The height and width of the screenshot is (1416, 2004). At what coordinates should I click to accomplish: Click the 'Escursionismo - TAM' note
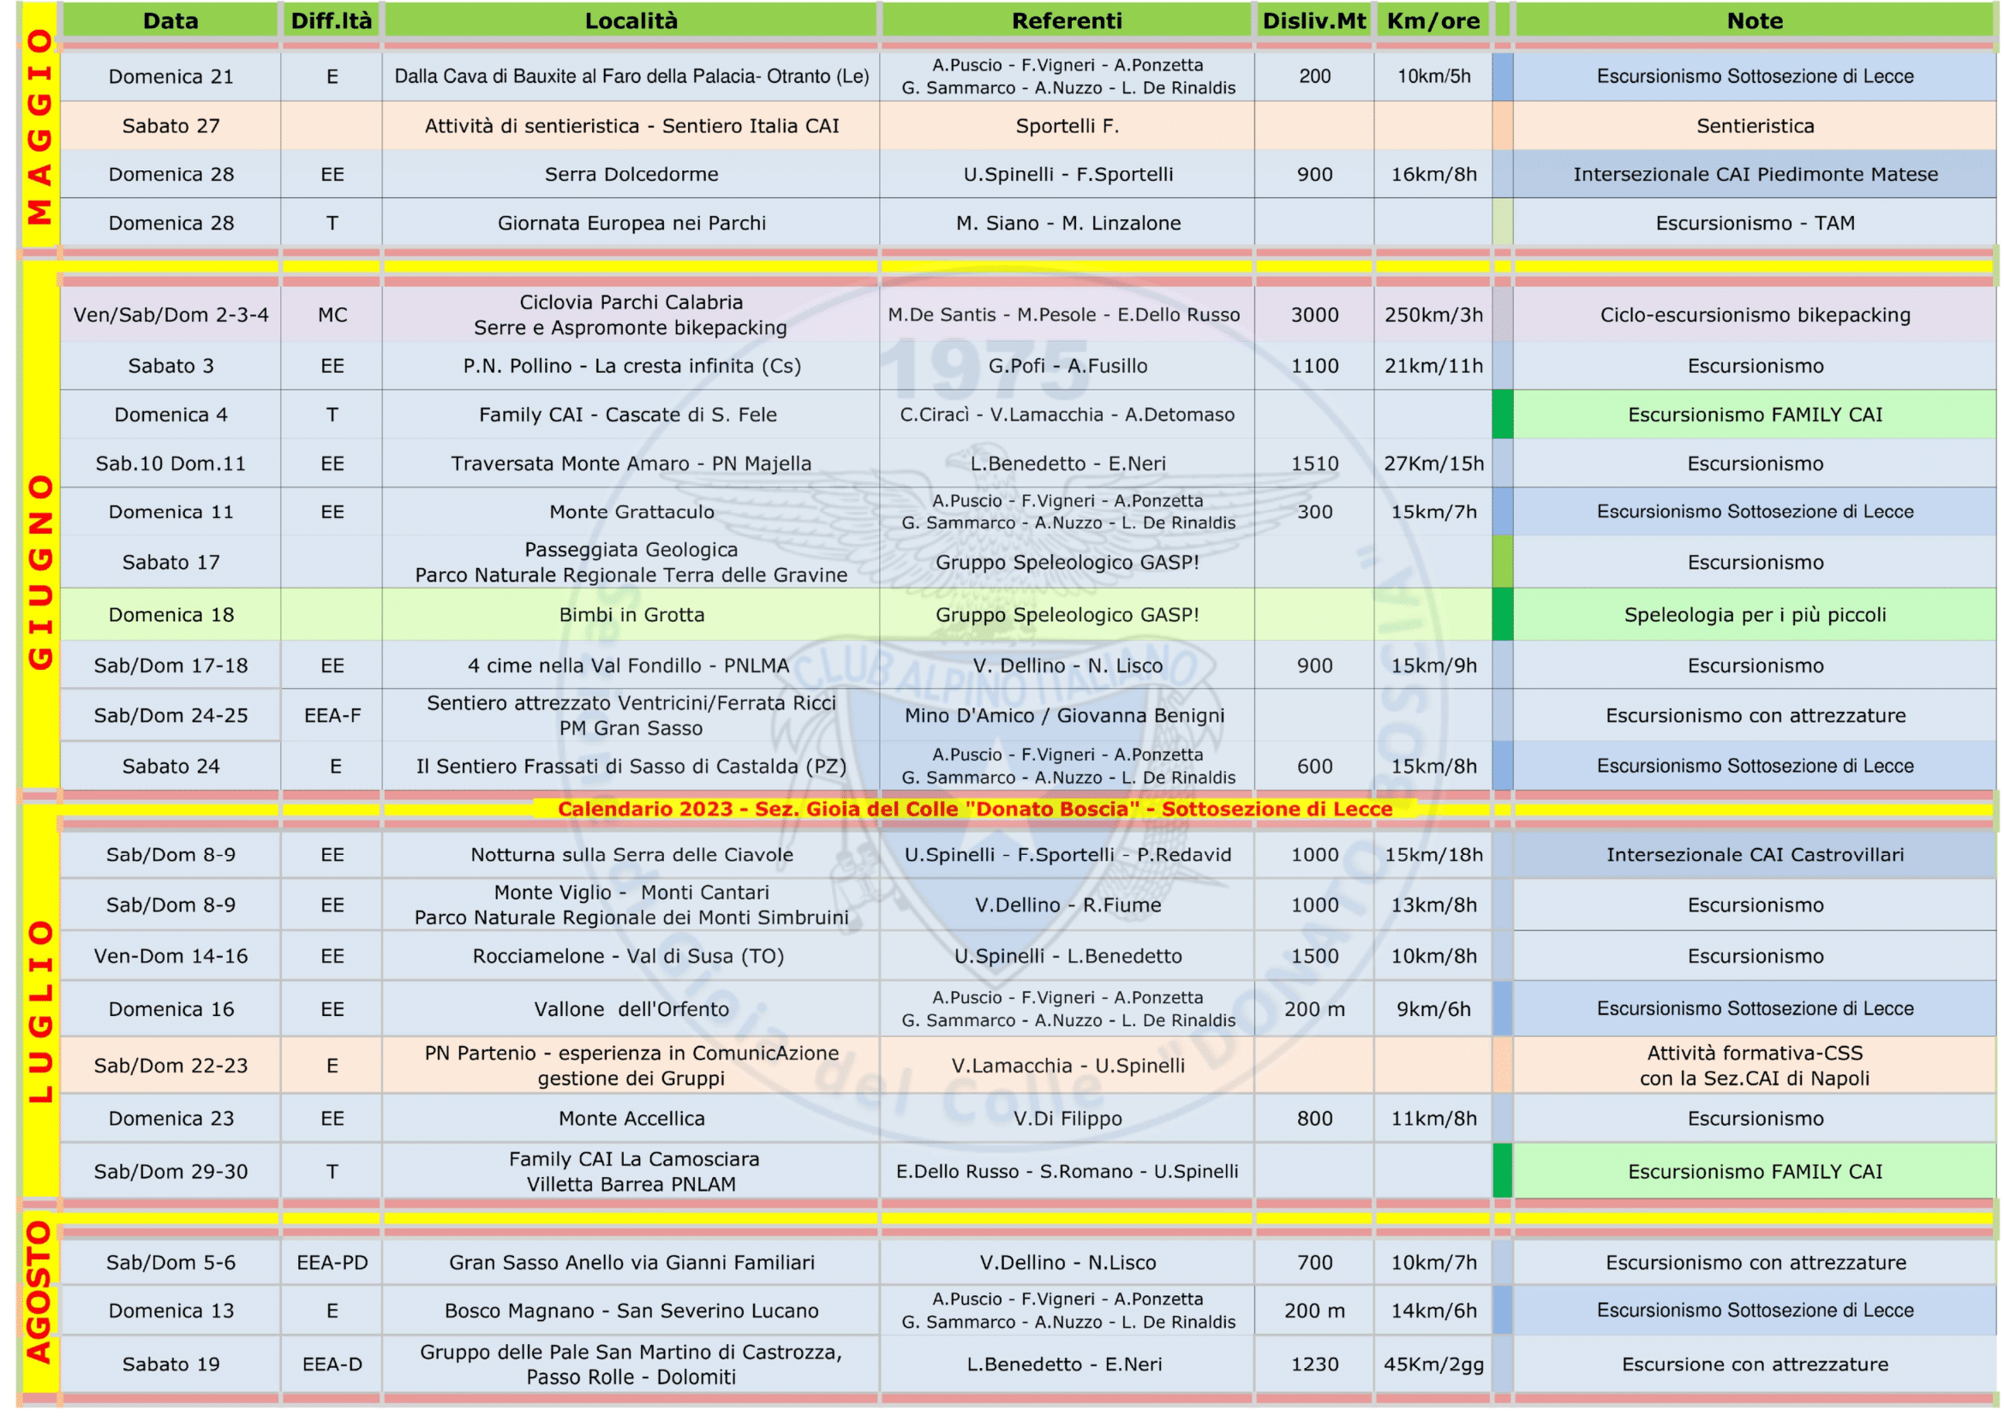point(1756,224)
